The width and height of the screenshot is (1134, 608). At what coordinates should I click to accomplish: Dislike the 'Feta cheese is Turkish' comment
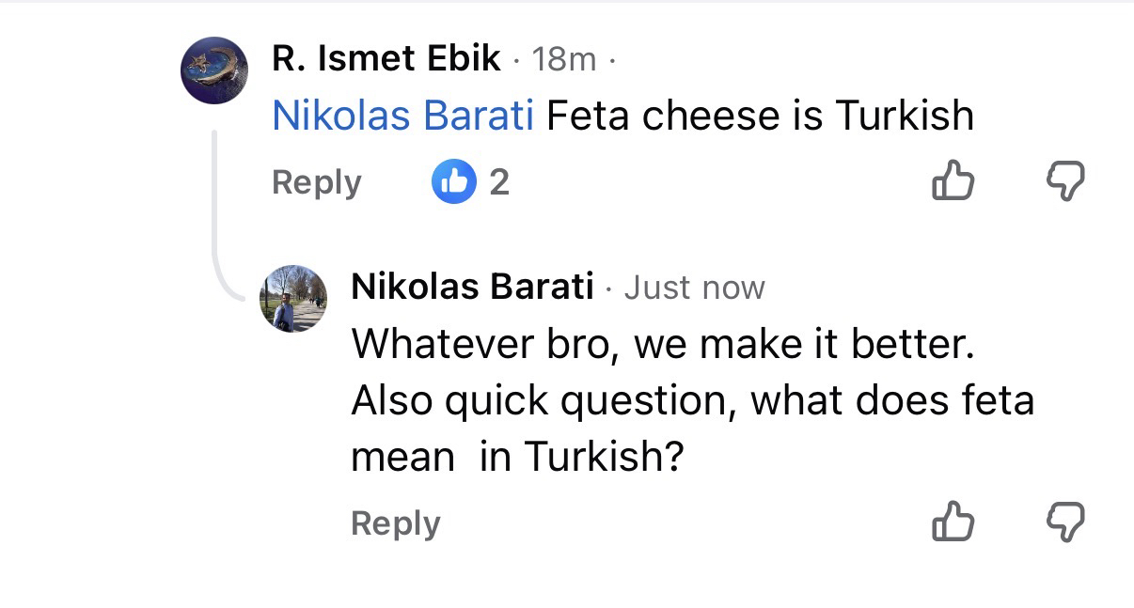click(x=1064, y=180)
